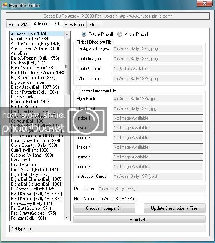Viewport: 215px width, 243px height.
Task: Click the Table Images file field
Action: coord(158,59)
